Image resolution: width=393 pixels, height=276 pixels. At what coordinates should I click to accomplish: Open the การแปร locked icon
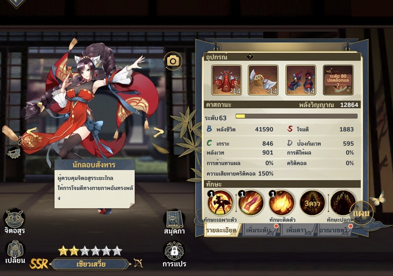[x=174, y=255]
